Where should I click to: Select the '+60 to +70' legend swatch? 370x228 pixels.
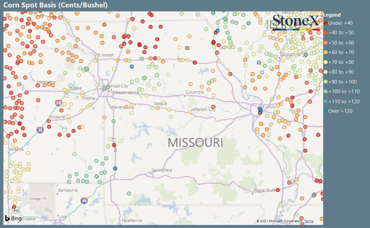[325, 52]
